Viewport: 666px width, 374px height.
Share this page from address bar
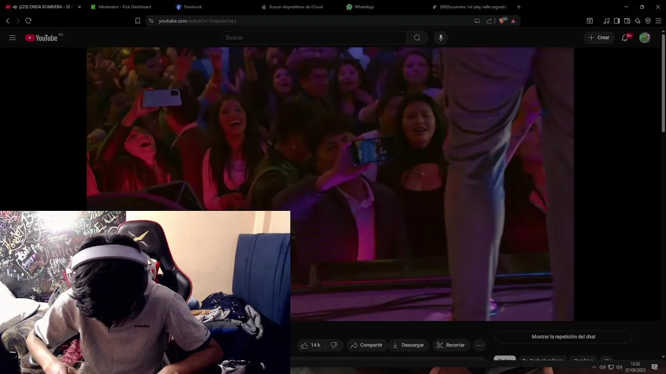click(489, 21)
